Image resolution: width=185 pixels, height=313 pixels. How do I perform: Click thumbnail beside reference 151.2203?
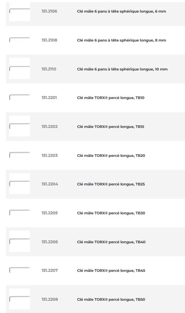[20, 155]
